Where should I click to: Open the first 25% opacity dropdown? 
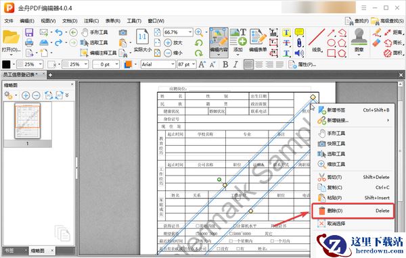point(41,64)
